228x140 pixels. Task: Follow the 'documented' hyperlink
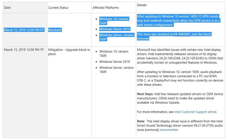(x=169, y=130)
